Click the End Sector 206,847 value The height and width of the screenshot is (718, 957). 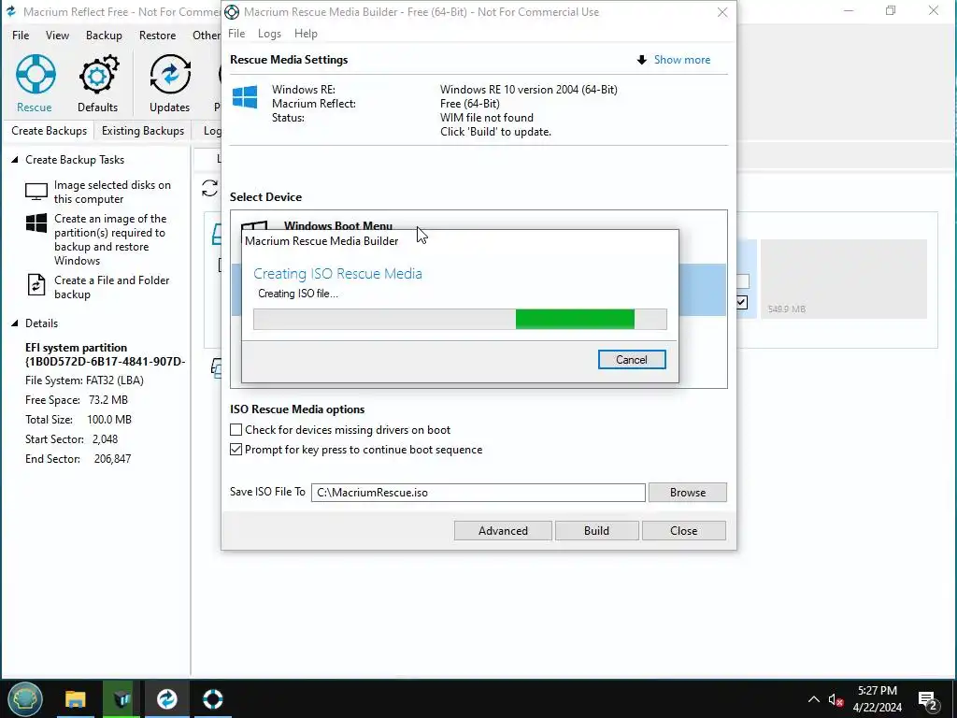pyautogui.click(x=112, y=458)
